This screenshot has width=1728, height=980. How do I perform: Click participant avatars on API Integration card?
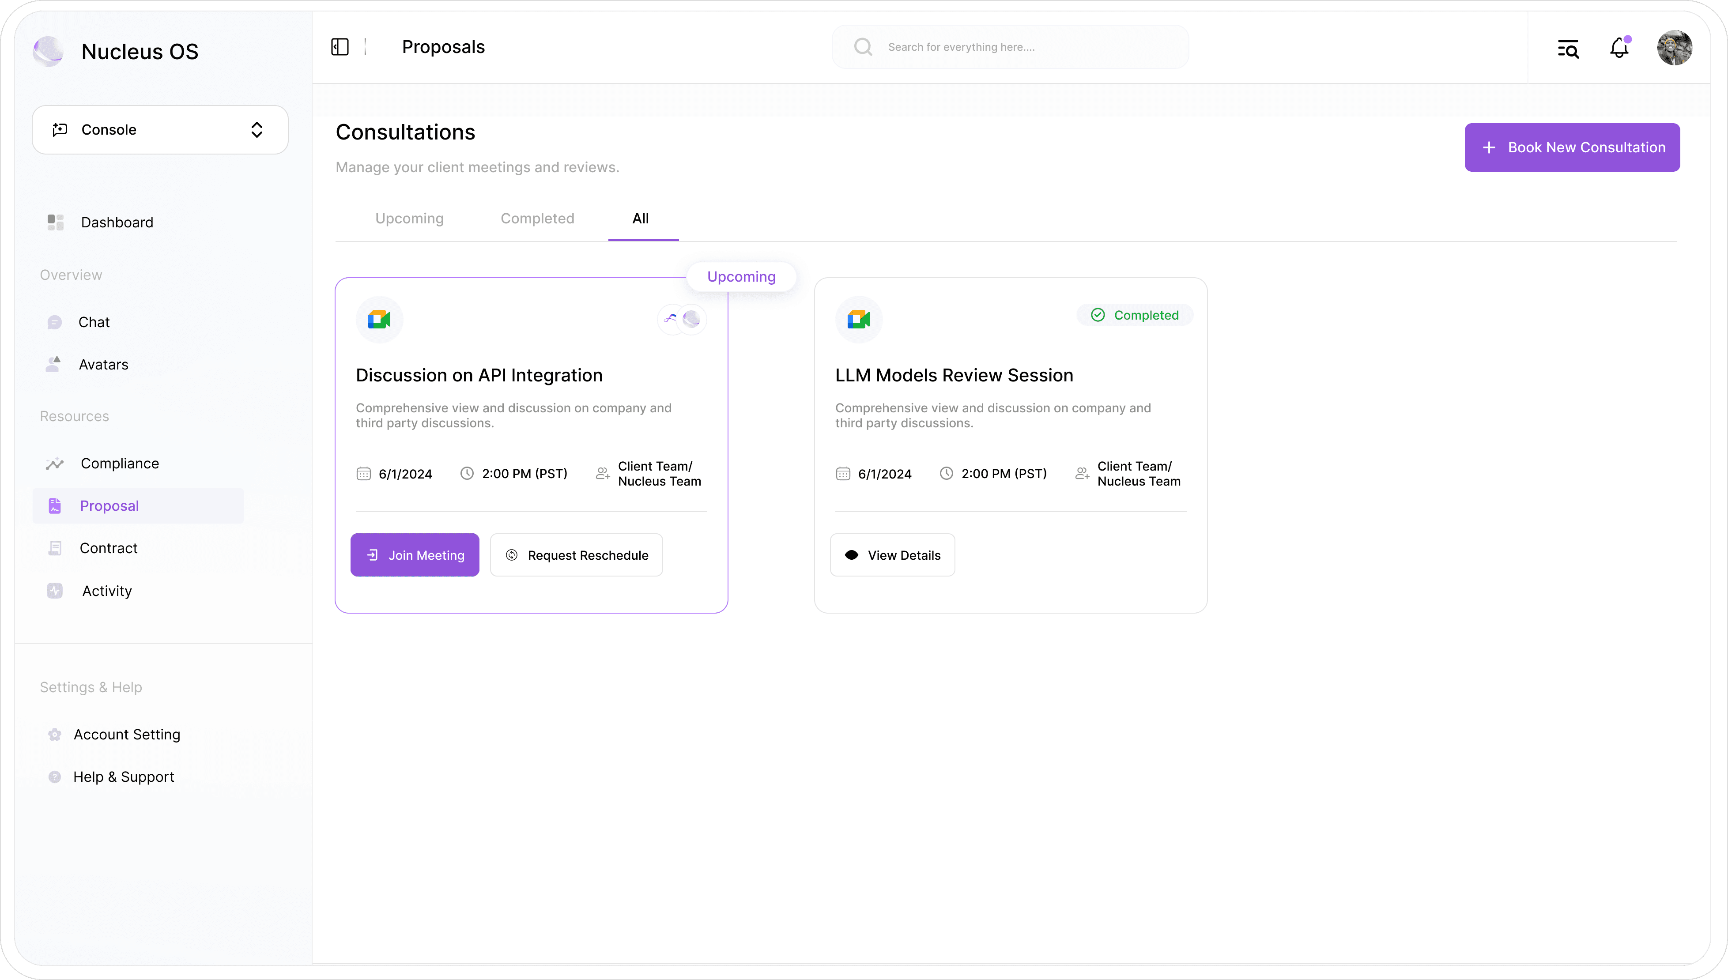tap(682, 319)
